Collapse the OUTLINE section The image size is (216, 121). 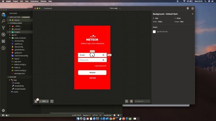pyautogui.click(x=8, y=77)
